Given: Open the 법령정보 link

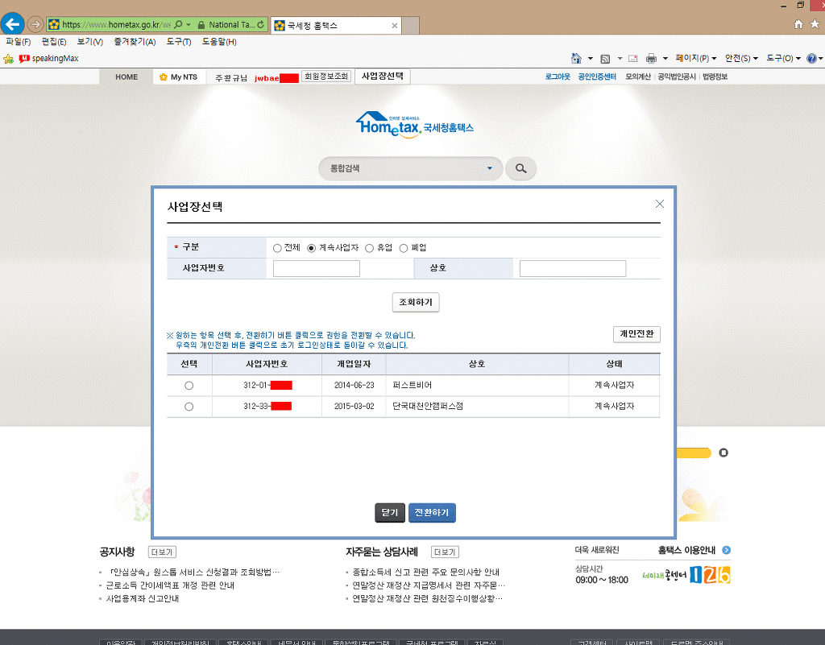Looking at the screenshot, I should [715, 76].
